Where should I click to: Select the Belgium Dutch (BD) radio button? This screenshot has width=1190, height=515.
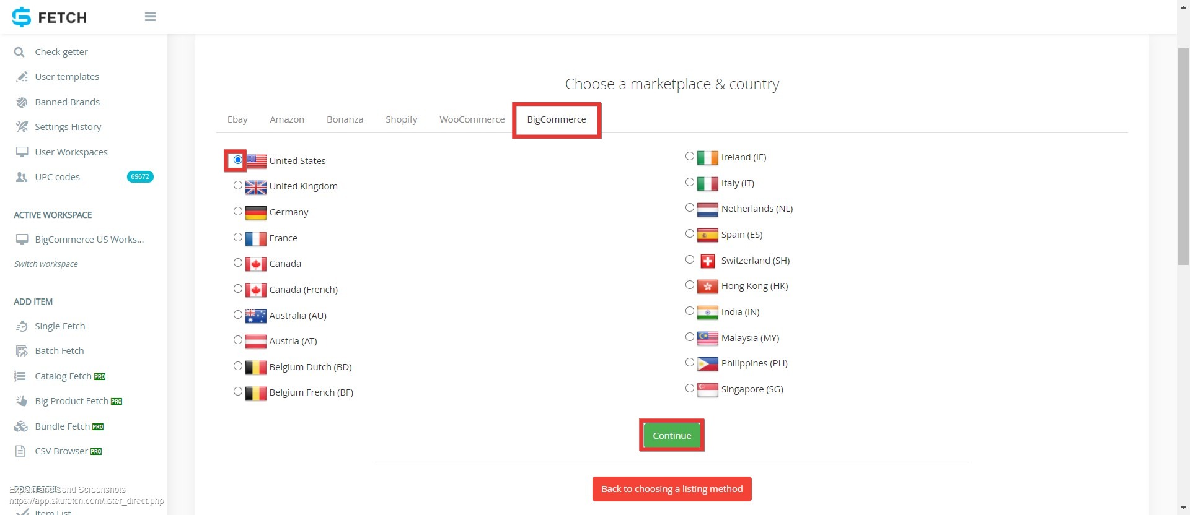238,366
